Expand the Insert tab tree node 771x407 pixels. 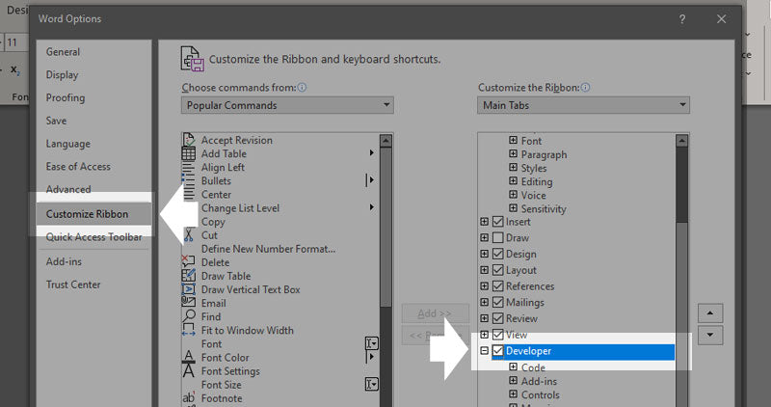coord(484,222)
